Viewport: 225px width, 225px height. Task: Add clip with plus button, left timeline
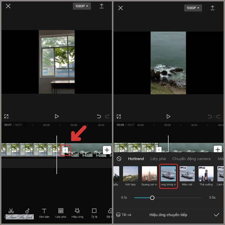tap(107, 150)
